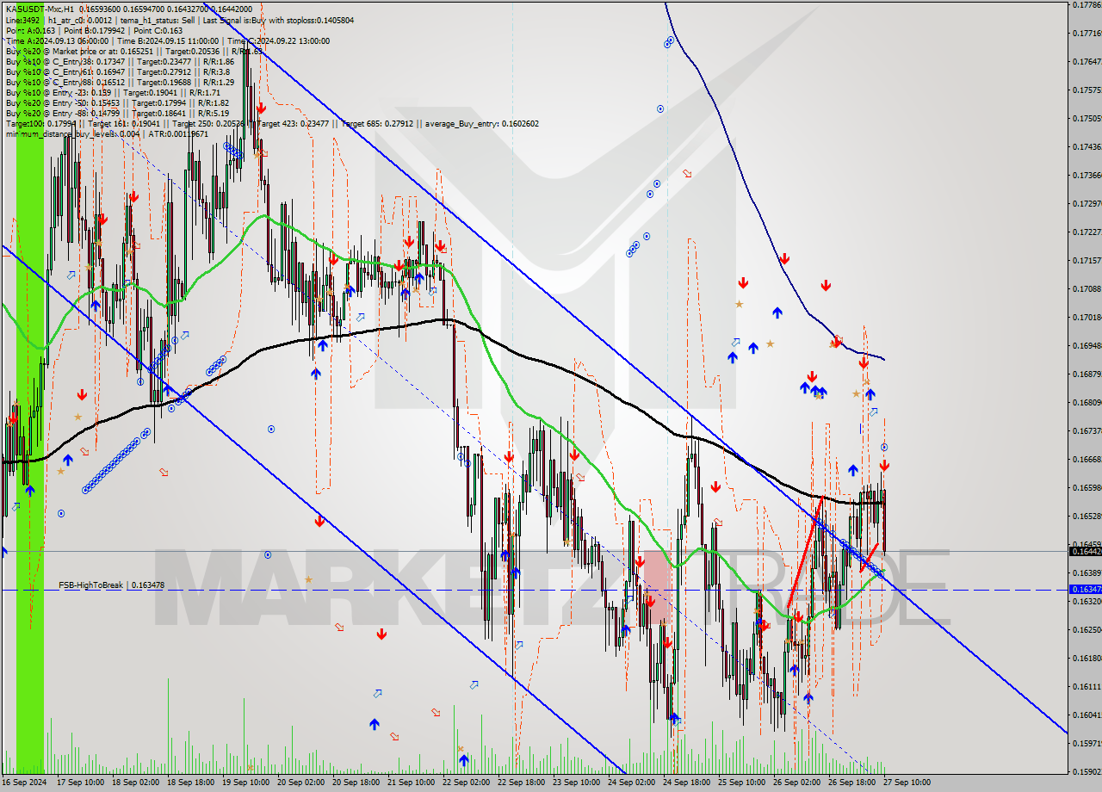
Task: Click the '23 Sep 10:00' time label
Action: pos(576,783)
